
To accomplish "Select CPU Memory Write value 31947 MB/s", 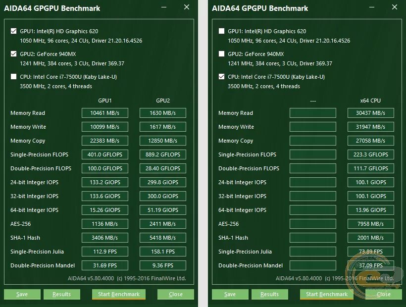I will [370, 127].
